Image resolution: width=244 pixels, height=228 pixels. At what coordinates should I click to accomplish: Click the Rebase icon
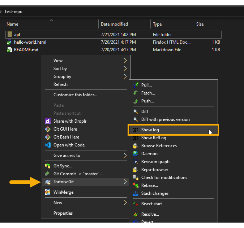pos(136,185)
